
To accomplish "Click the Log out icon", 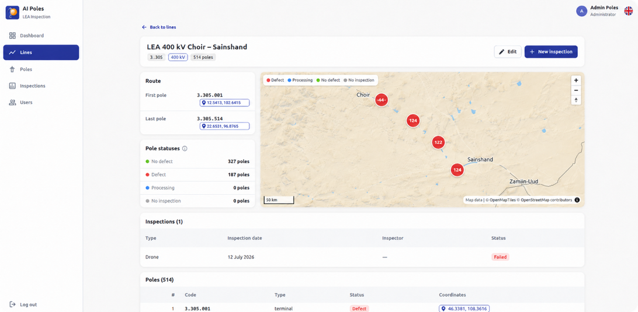I will click(x=13, y=304).
